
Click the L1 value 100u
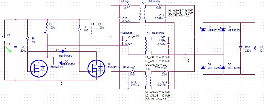coord(101,28)
